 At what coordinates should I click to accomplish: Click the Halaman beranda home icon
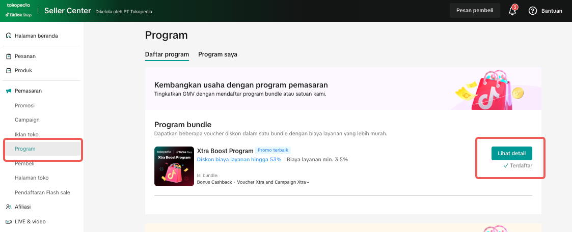9,36
